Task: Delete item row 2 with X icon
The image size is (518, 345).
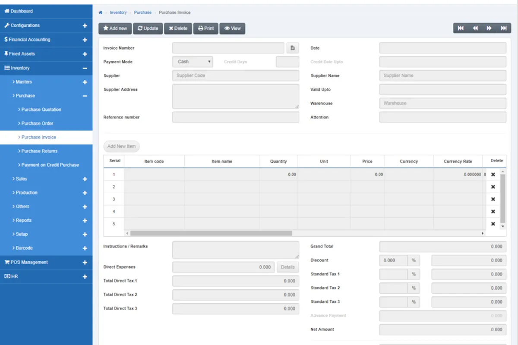Action: click(493, 187)
